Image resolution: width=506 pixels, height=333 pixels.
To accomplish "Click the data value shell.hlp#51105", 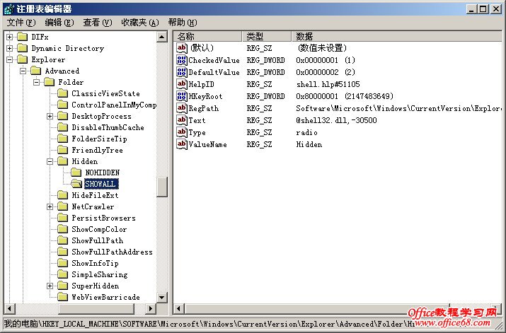I will tap(328, 84).
